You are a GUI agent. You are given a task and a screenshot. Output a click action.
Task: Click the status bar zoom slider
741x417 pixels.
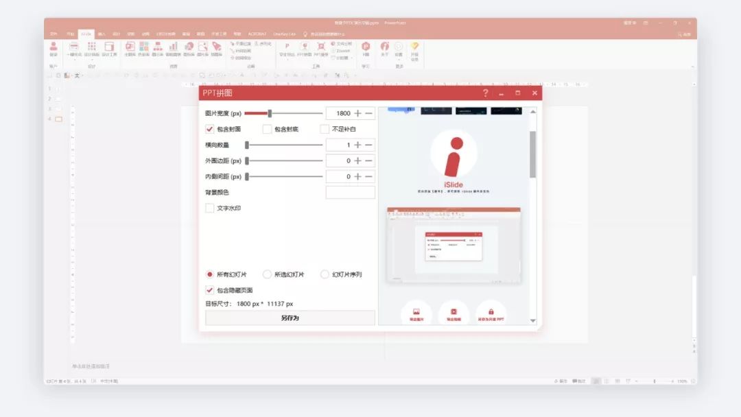(655, 381)
